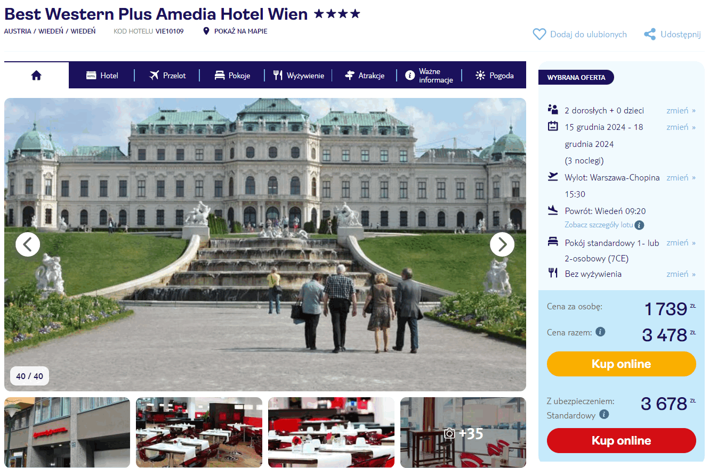Click the info icon by Zobacz szczegóły lotu
Screen dimensions: 709x468
(x=640, y=225)
